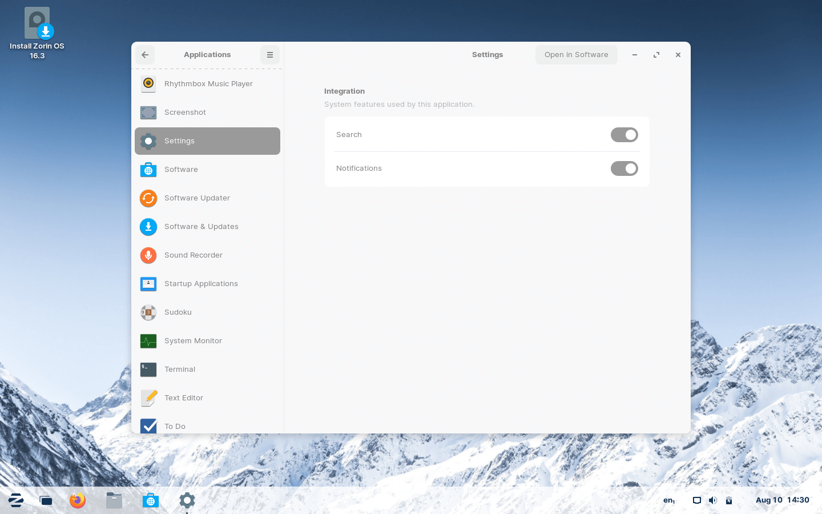
Task: Select System Monitor entry
Action: coord(208,341)
